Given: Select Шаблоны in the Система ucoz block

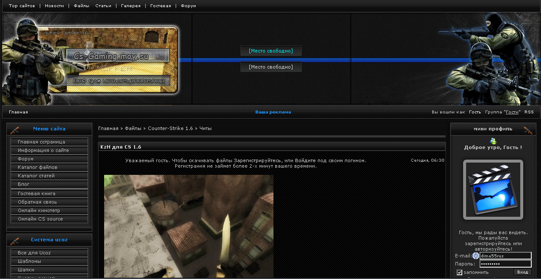Looking at the screenshot, I should 50,261.
